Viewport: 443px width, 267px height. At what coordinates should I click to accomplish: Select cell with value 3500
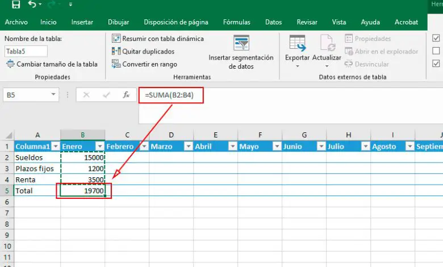click(x=83, y=180)
